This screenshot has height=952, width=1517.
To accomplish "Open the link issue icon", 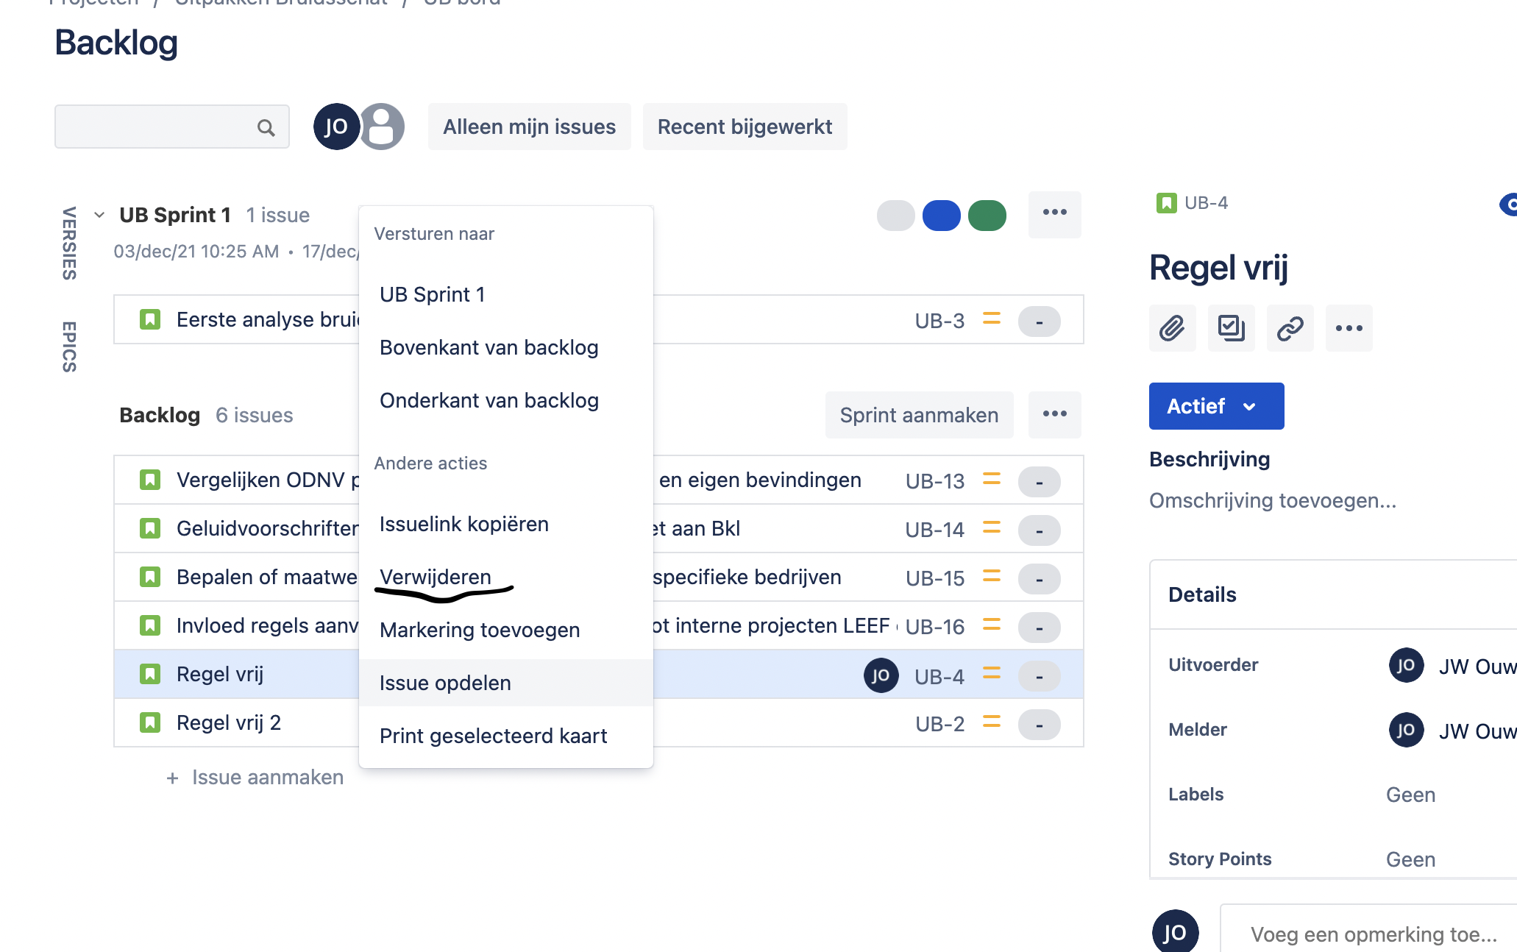I will point(1289,328).
